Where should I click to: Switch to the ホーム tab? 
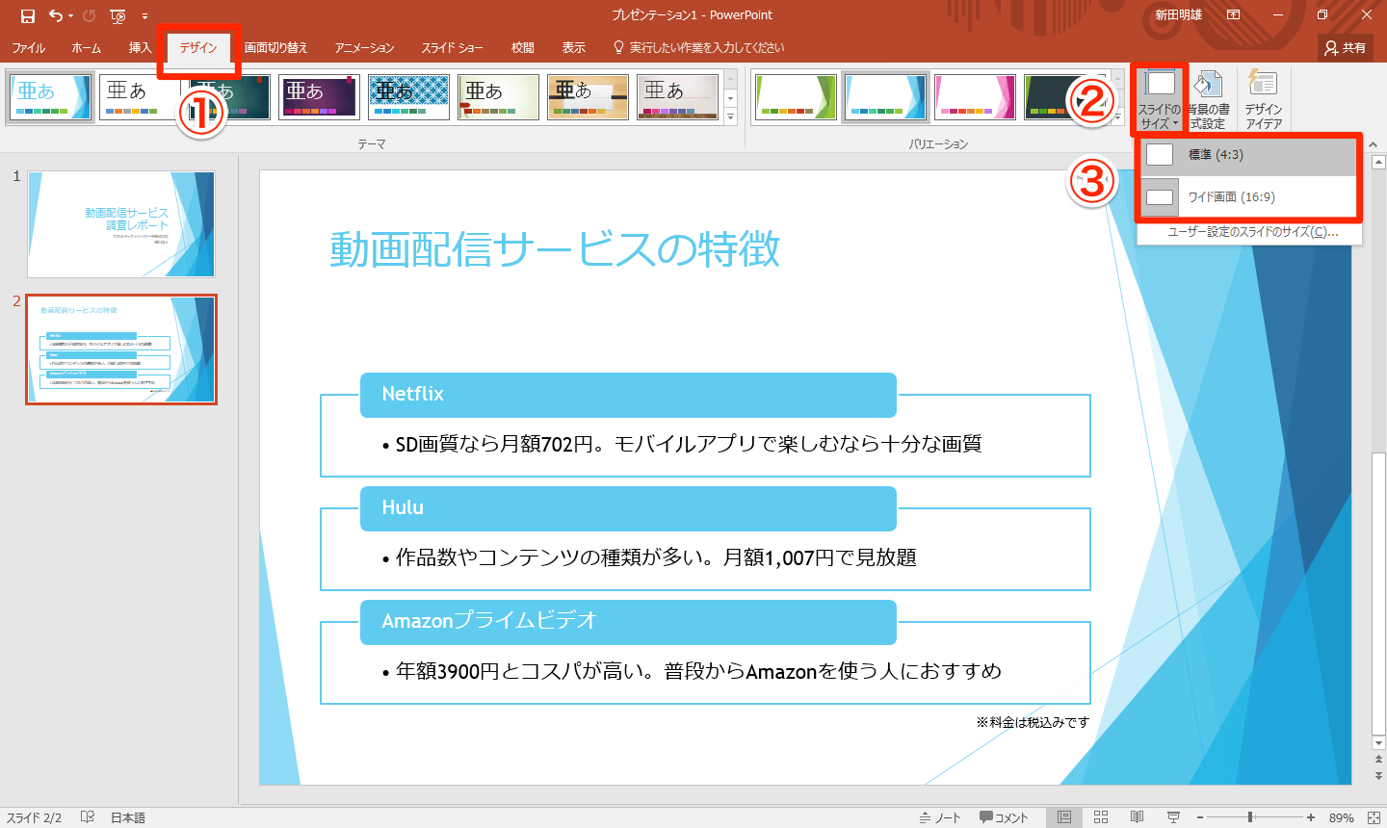86,47
